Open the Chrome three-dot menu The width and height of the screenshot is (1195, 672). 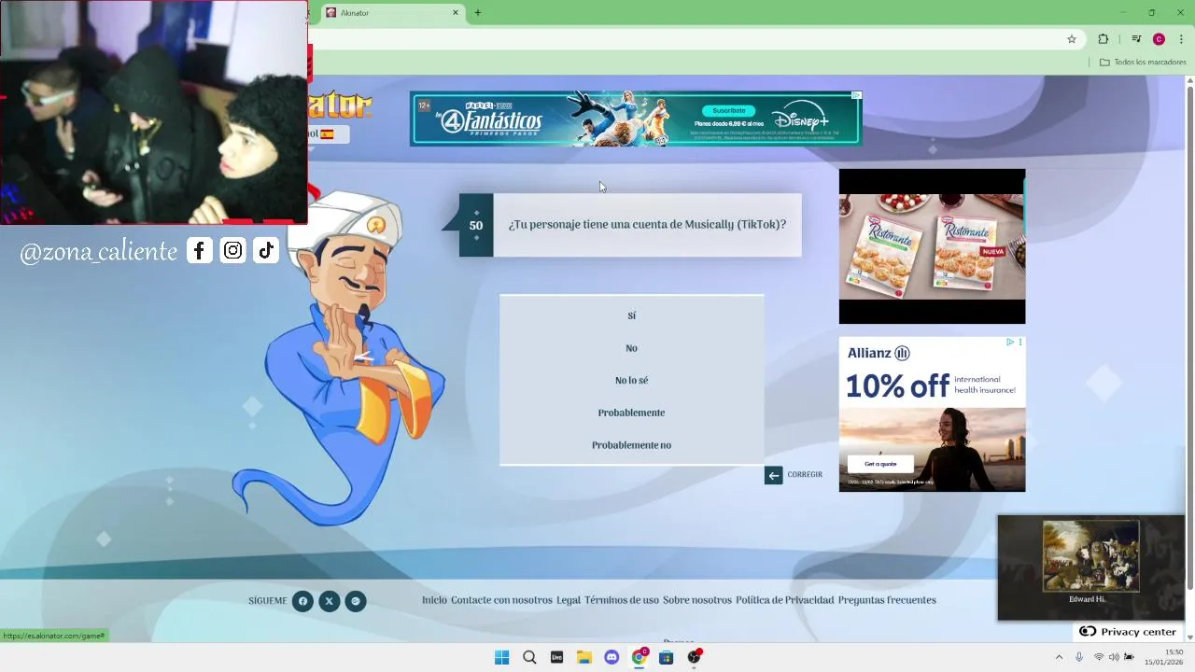(1181, 39)
